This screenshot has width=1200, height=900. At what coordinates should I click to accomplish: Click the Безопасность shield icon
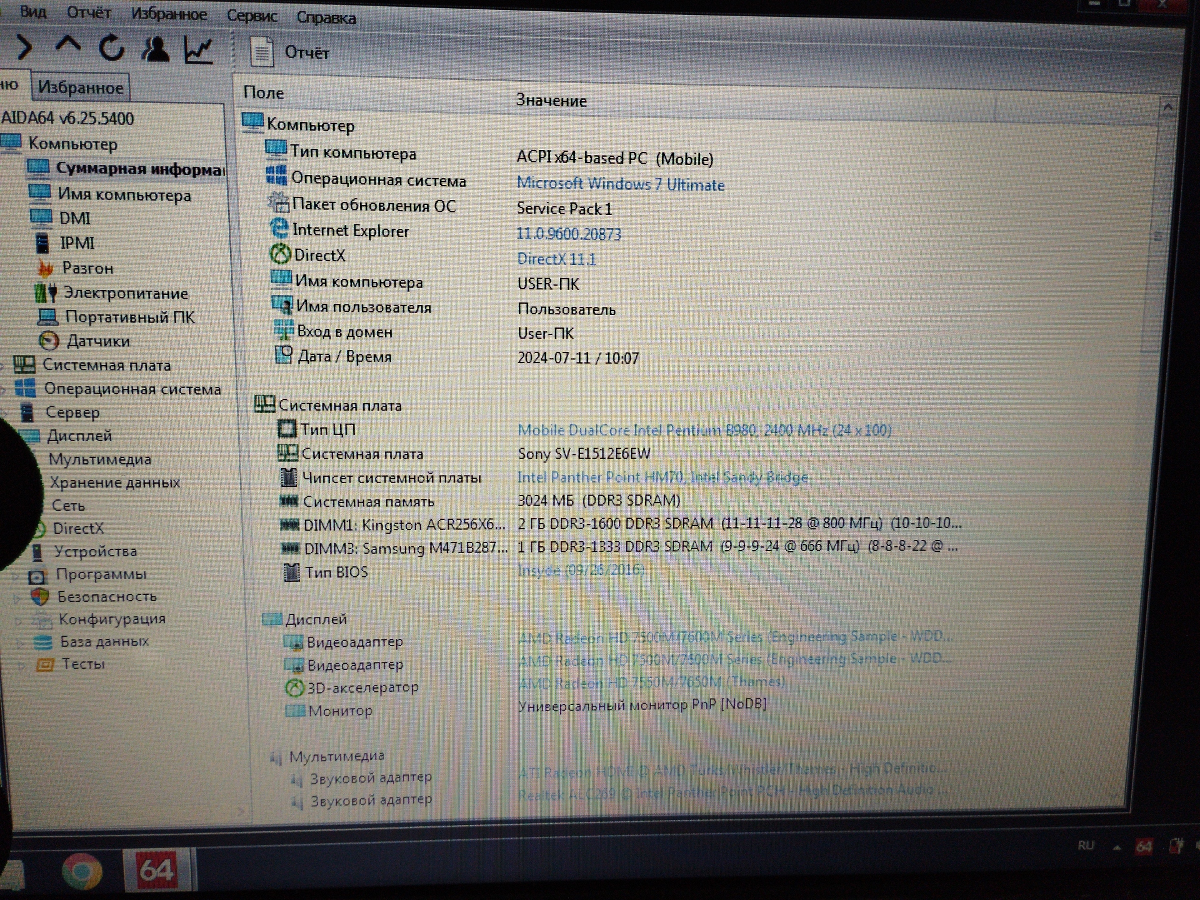coord(40,597)
